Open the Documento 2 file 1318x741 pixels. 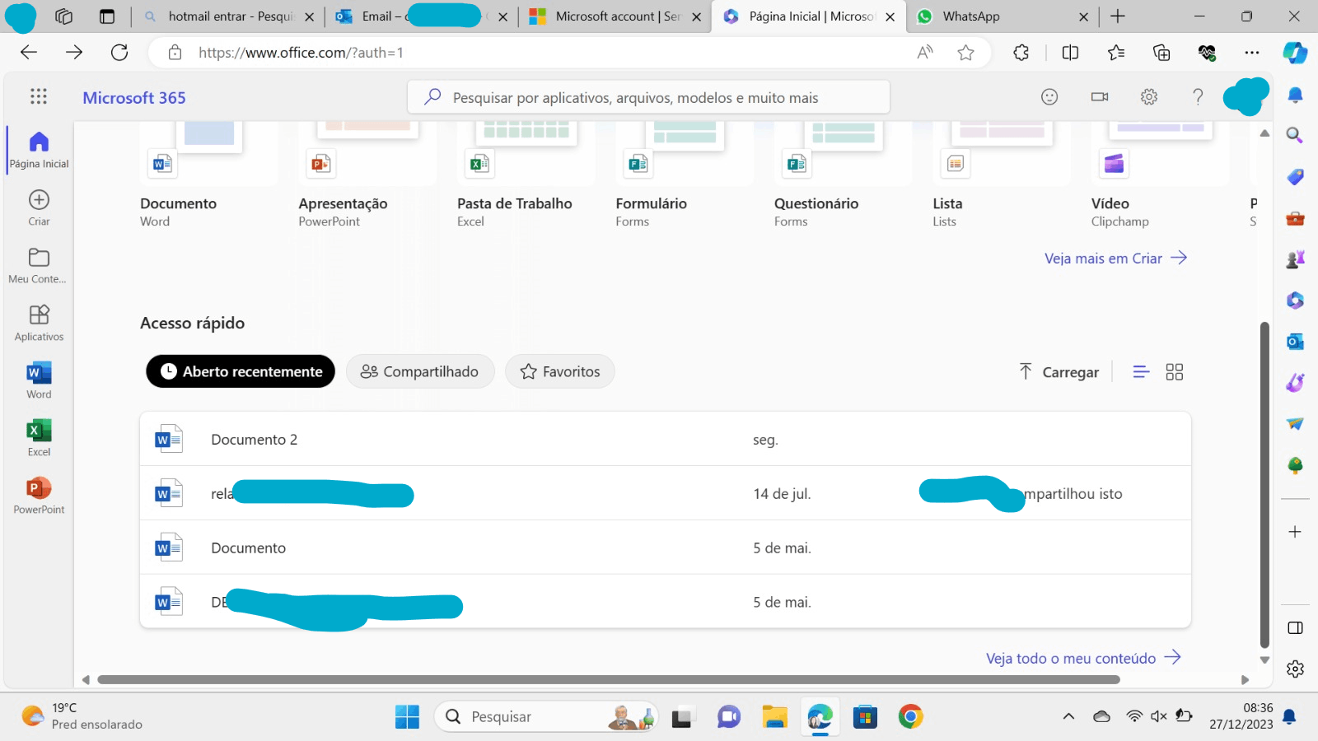pyautogui.click(x=666, y=440)
